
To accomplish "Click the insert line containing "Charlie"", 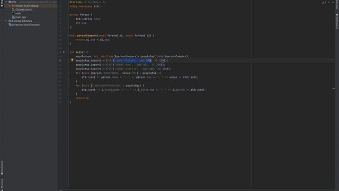I will tap(123, 69).
